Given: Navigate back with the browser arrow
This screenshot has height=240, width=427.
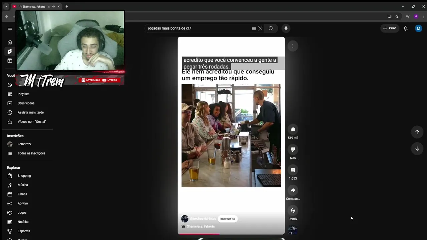Looking at the screenshot, I should 7,16.
